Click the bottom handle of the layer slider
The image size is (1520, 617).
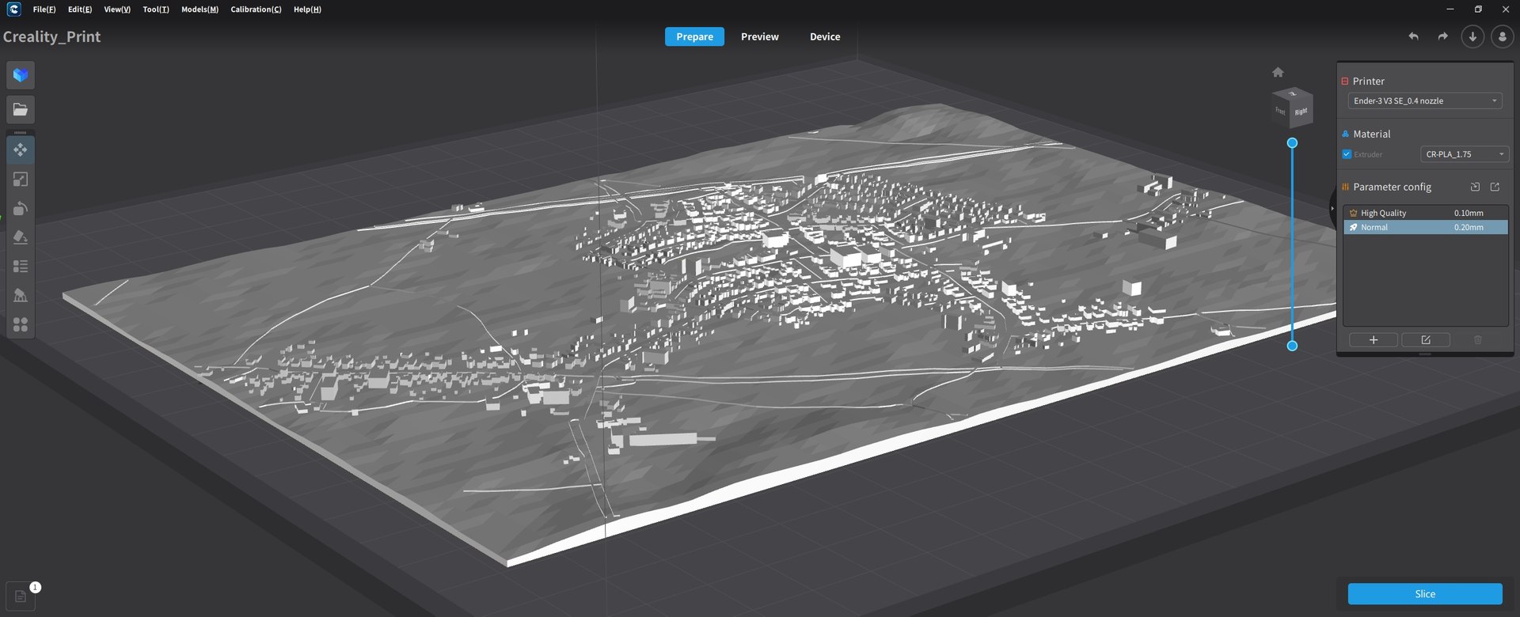point(1292,346)
